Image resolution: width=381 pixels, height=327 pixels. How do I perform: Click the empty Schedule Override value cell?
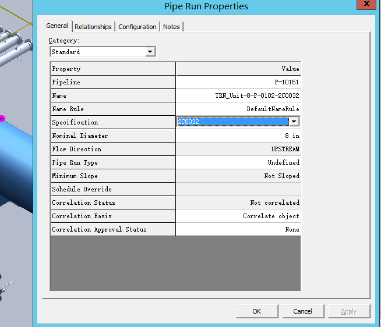point(238,189)
